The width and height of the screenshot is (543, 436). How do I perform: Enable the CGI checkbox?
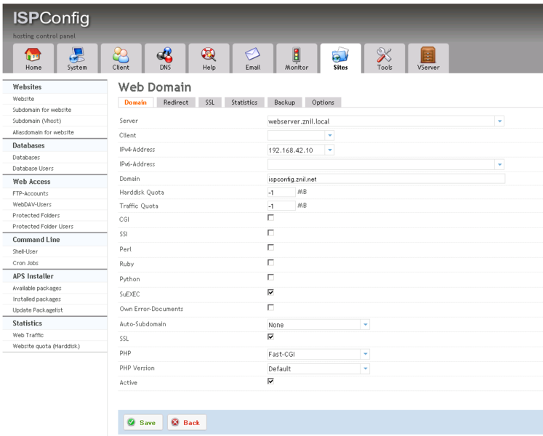click(271, 218)
